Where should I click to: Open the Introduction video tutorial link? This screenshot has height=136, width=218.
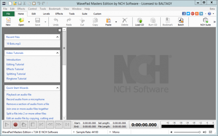coord(14,60)
